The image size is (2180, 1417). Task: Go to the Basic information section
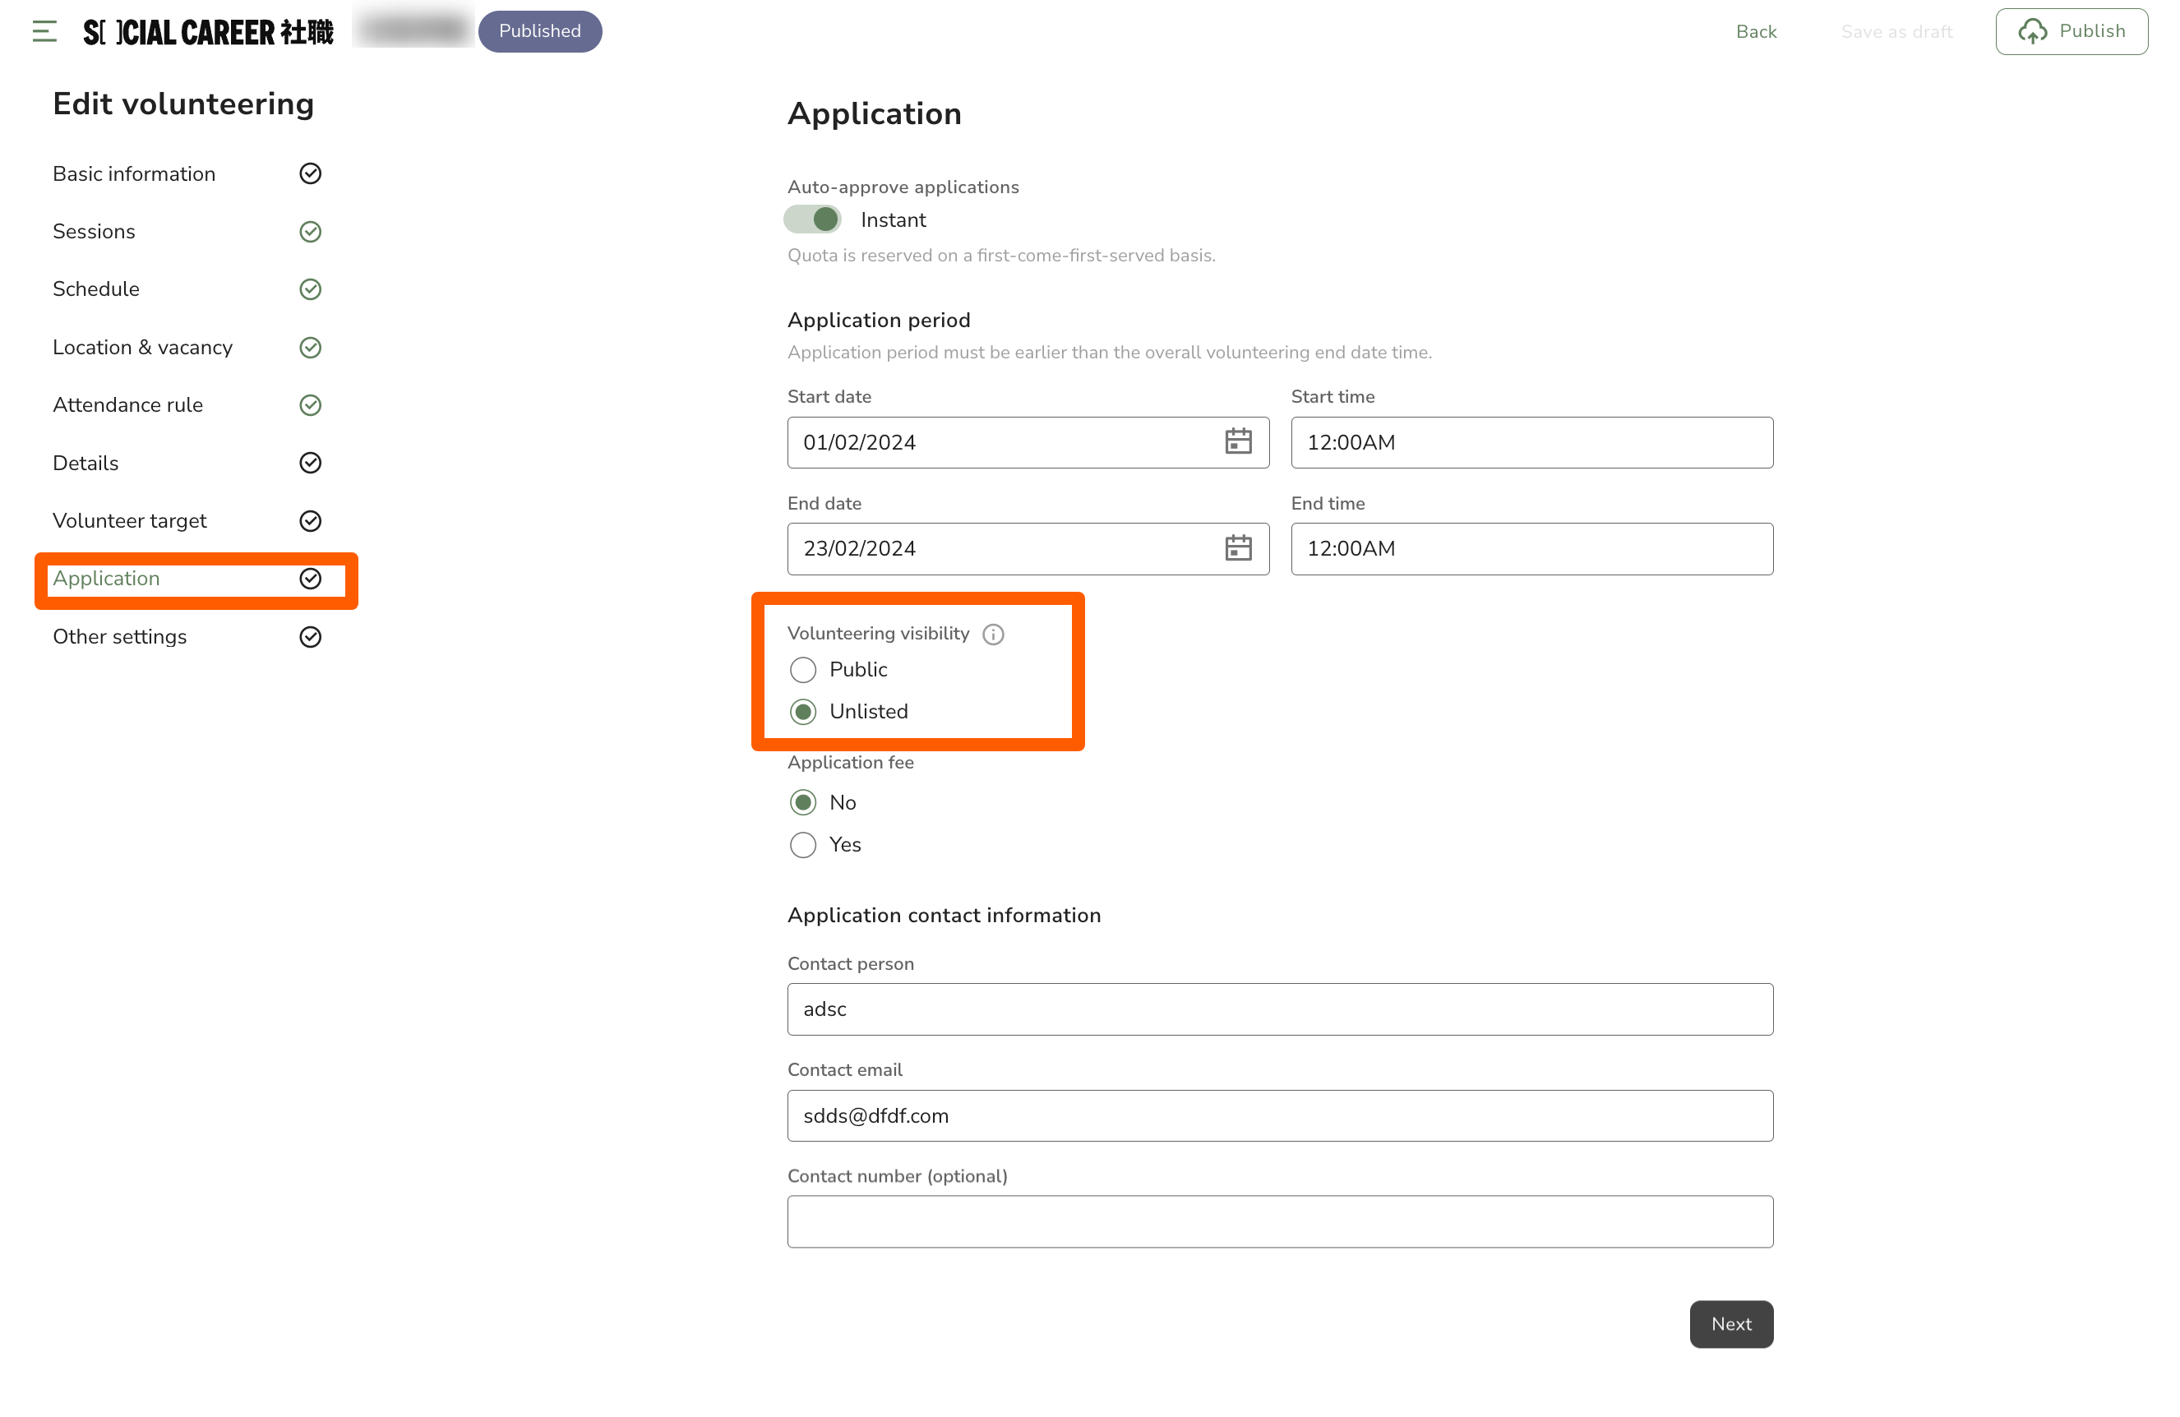(134, 174)
